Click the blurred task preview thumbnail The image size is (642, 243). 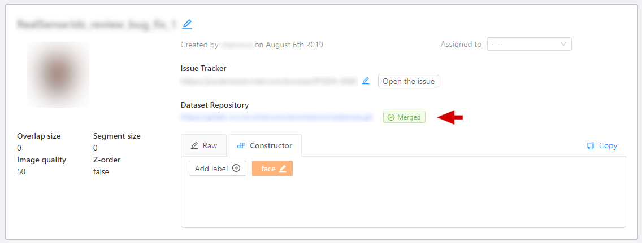tap(58, 74)
